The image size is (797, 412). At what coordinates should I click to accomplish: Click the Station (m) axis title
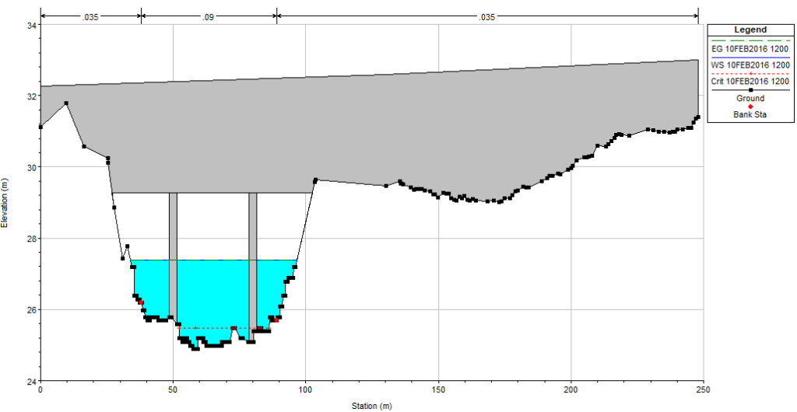371,406
